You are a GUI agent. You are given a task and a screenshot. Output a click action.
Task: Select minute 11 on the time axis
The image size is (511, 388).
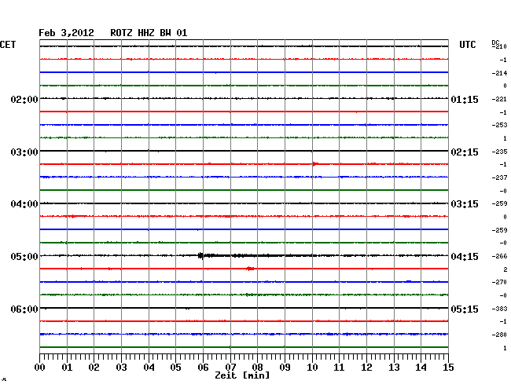pos(339,368)
